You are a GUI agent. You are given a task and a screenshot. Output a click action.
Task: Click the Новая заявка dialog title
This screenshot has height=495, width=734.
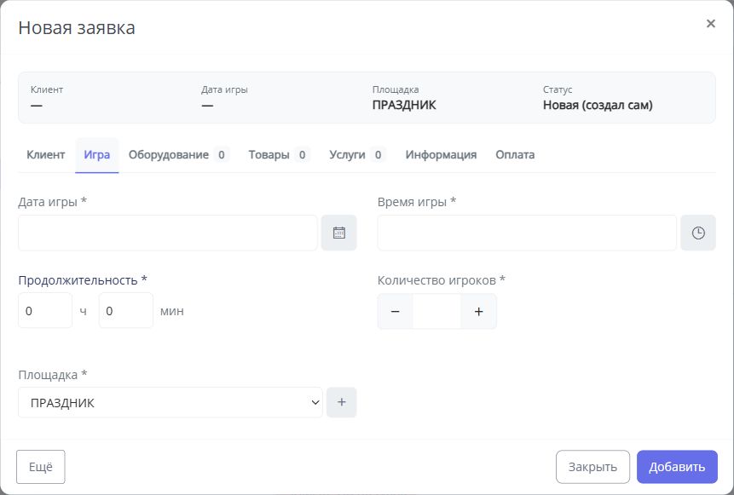coord(77,27)
